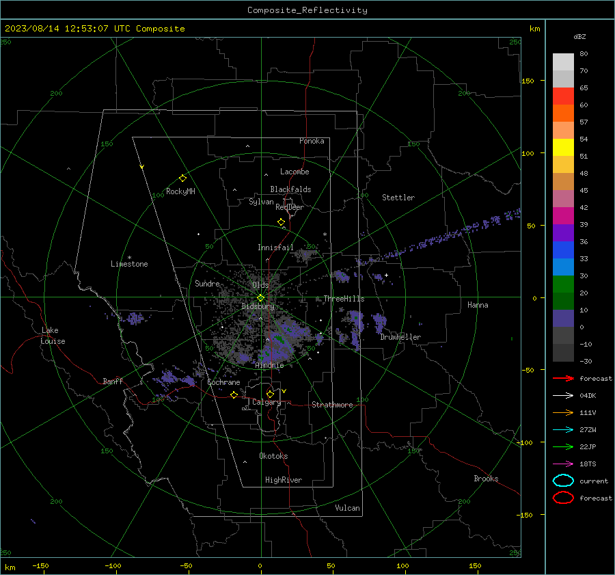Click the Didsbury city label
Viewport: 615px width, 575px height.
(x=258, y=306)
